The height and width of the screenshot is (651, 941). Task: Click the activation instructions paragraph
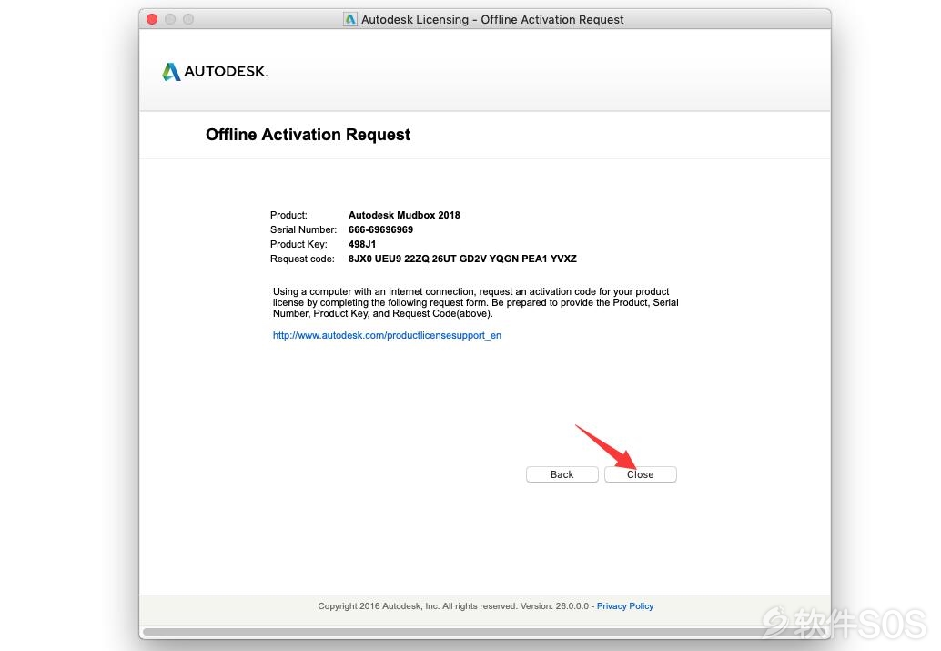(475, 302)
